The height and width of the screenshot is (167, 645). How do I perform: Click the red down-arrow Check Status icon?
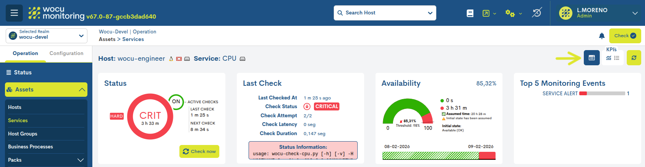click(307, 107)
